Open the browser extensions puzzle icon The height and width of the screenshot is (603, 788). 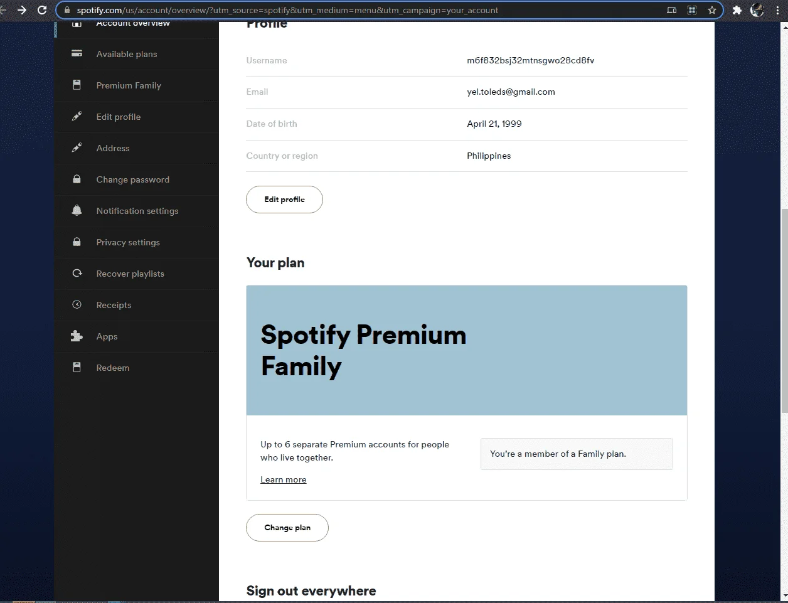[737, 10]
